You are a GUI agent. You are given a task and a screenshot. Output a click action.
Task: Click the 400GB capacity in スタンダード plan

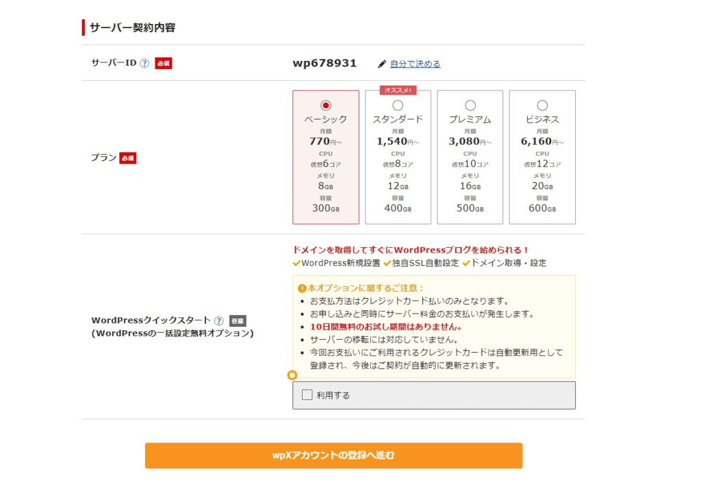coord(398,208)
